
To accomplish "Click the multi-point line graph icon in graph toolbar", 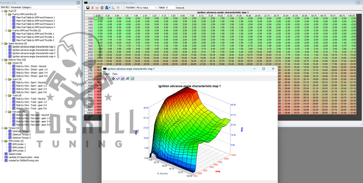I will click(118, 79).
